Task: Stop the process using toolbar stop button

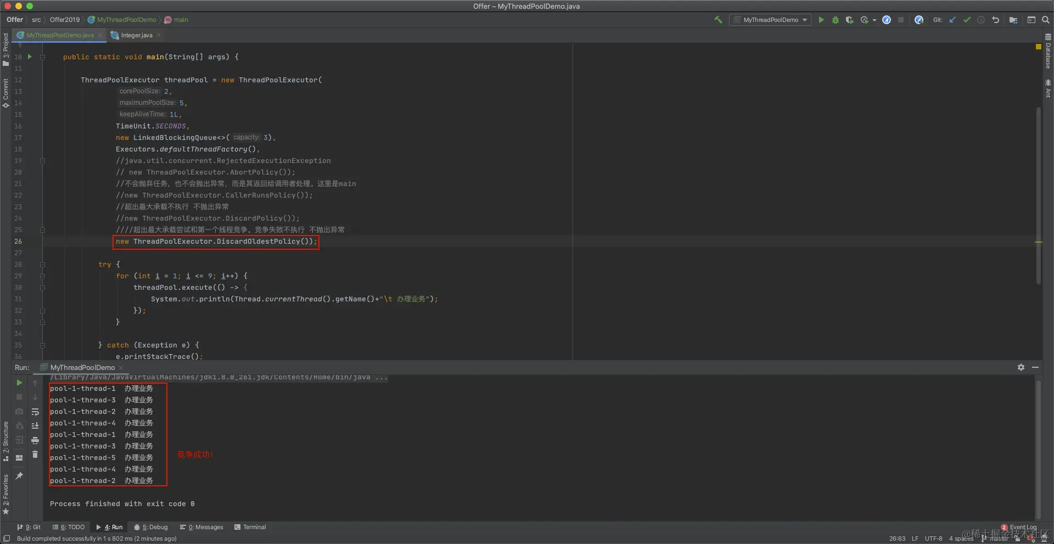Action: pos(901,20)
